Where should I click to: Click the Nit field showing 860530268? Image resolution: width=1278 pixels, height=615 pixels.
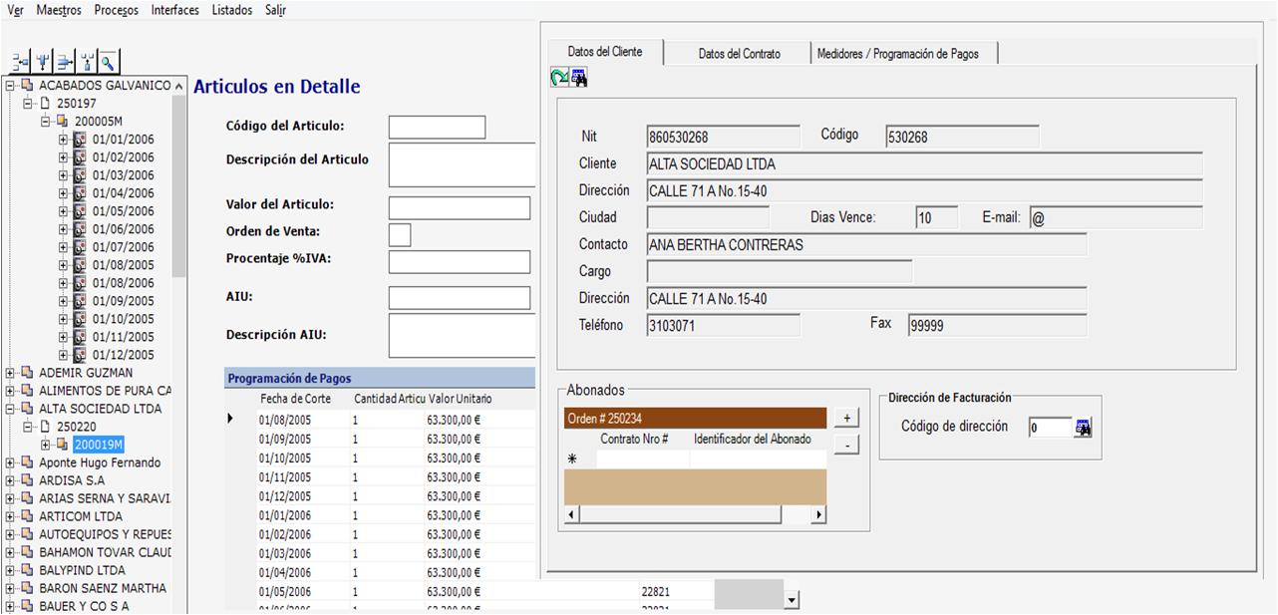(x=724, y=137)
